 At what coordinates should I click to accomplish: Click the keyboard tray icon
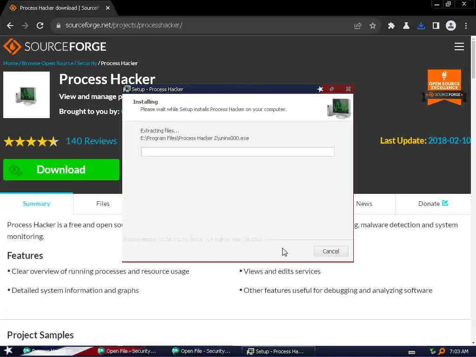(x=412, y=352)
